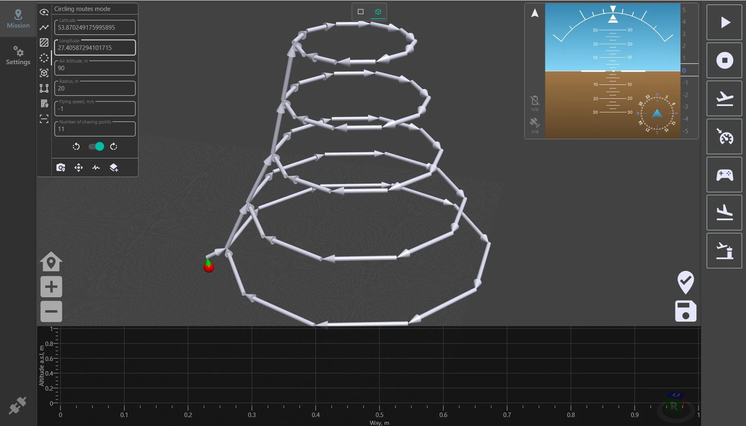Click the add layer icon
This screenshot has width=746, height=426.
(x=114, y=168)
